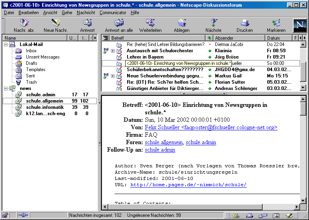This screenshot has height=220, width=309.
Task: Open the Bearbeiten menu
Action: (29, 13)
